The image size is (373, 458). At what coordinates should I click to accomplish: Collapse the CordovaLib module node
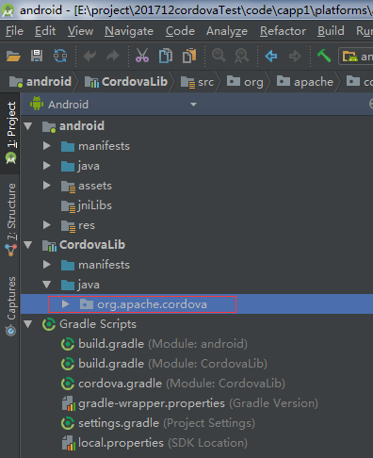(28, 245)
